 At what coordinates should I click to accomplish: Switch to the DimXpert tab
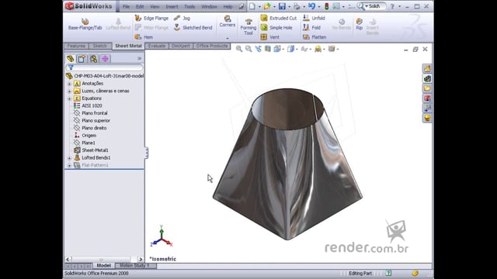[181, 46]
